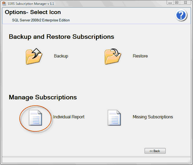
Task: Select the Restore folder icon
Action: point(113,56)
